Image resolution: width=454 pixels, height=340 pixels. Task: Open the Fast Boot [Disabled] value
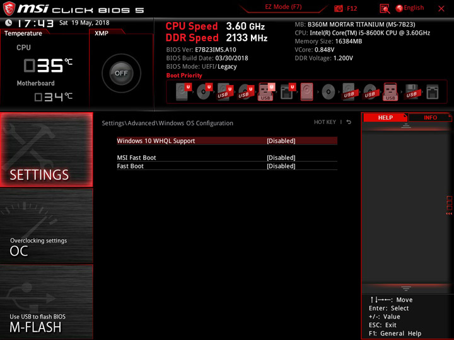click(281, 166)
